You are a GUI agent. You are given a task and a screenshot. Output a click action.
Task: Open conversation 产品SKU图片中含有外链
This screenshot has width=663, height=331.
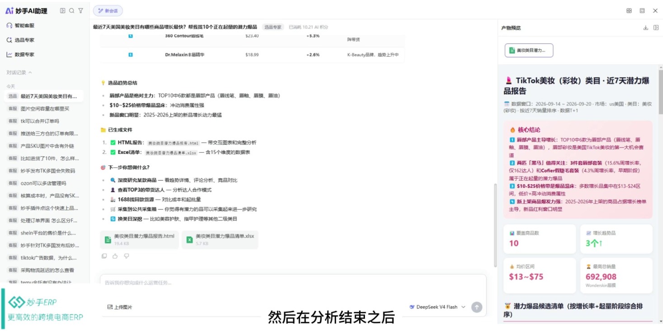(x=44, y=146)
